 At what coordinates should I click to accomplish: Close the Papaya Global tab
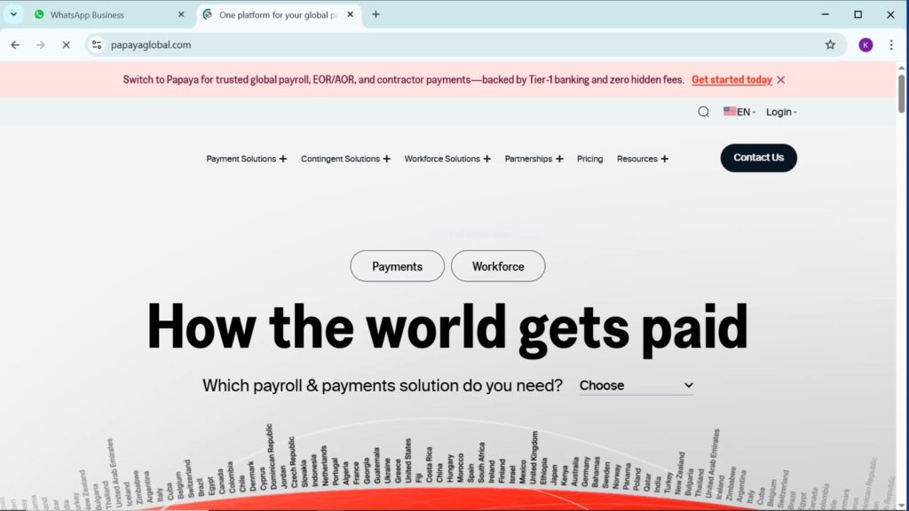pyautogui.click(x=350, y=14)
